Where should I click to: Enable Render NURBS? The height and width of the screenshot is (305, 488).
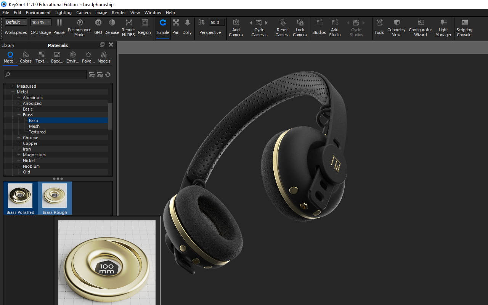(128, 27)
